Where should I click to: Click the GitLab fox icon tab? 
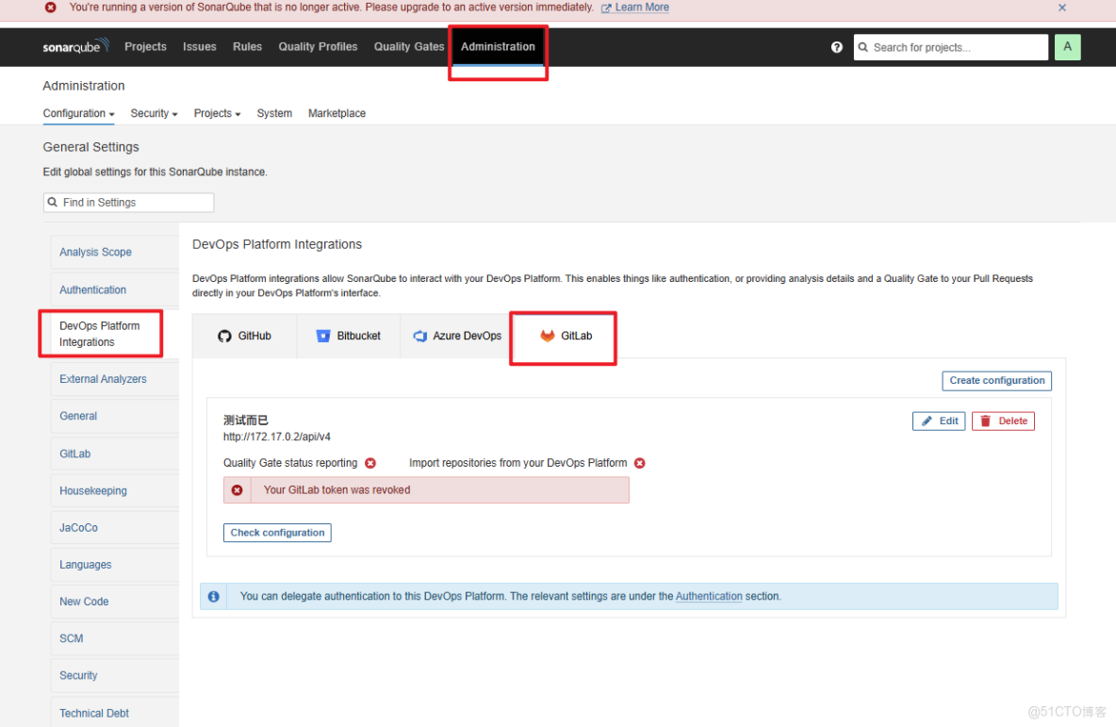[547, 335]
